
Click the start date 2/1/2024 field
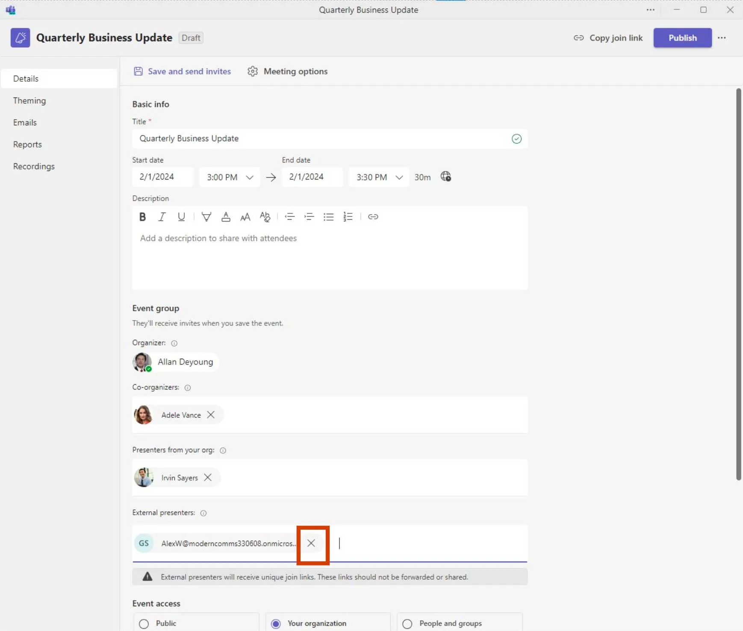click(x=162, y=177)
